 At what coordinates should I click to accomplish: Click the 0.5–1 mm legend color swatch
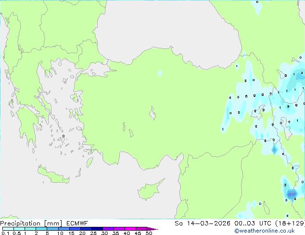tap(19, 229)
